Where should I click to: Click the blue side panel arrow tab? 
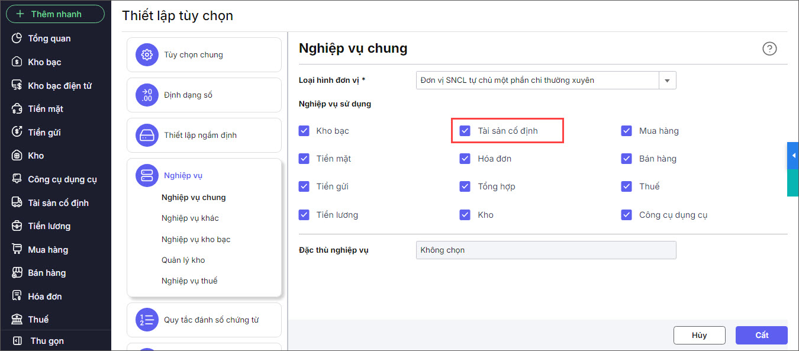tap(793, 156)
